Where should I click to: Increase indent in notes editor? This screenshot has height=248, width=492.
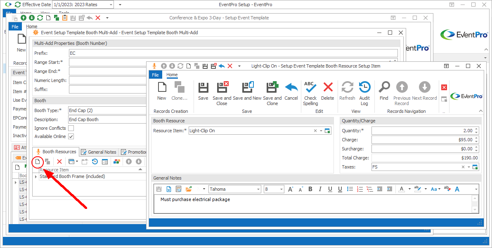[389, 189]
